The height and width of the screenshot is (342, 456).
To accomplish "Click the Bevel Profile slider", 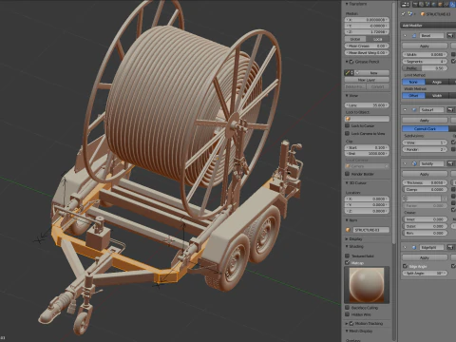I will (x=425, y=68).
